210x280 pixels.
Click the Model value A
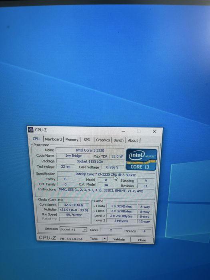pos(106,180)
